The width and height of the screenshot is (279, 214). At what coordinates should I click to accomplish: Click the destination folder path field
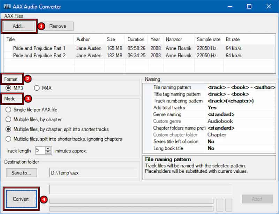(x=93, y=173)
